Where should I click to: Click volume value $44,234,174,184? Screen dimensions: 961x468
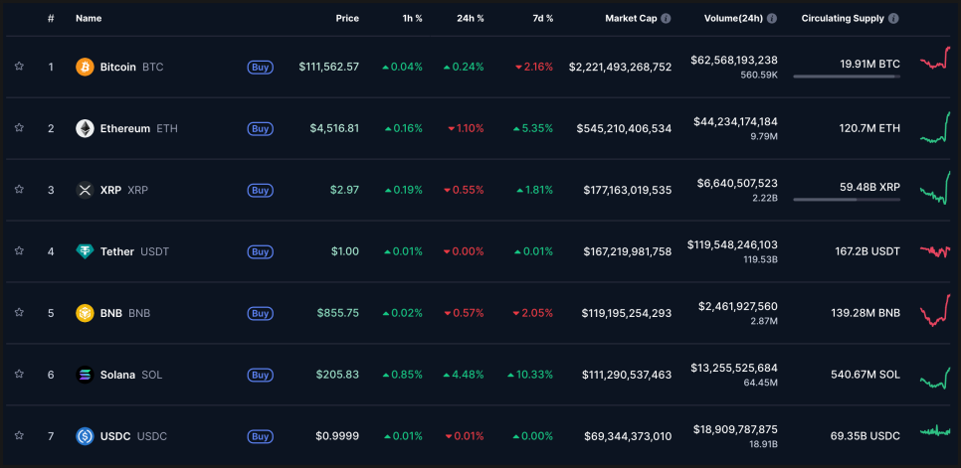click(735, 122)
